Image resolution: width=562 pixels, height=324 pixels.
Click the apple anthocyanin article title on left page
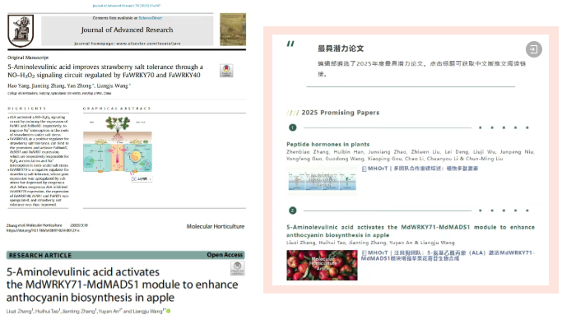tap(123, 285)
